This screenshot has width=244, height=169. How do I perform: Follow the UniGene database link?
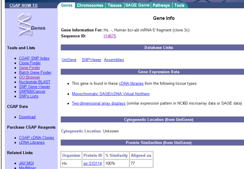click(69, 60)
